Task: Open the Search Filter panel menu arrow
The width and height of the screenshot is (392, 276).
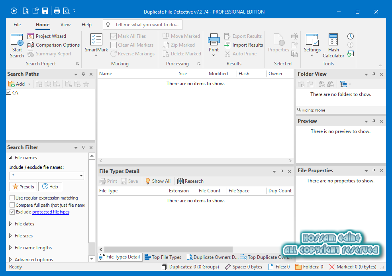Action: tap(76, 148)
